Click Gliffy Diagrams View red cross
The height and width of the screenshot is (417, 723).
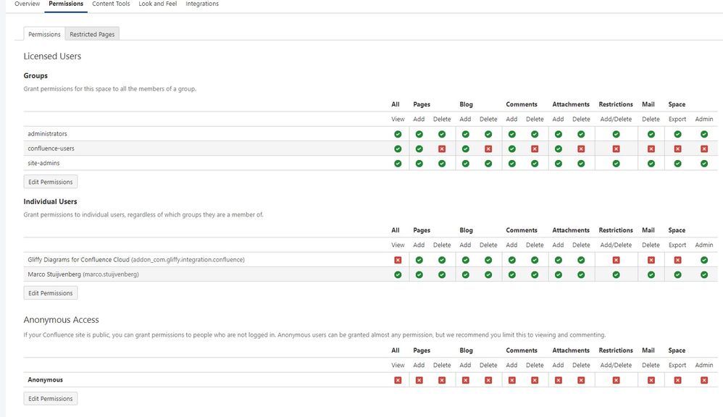click(398, 260)
